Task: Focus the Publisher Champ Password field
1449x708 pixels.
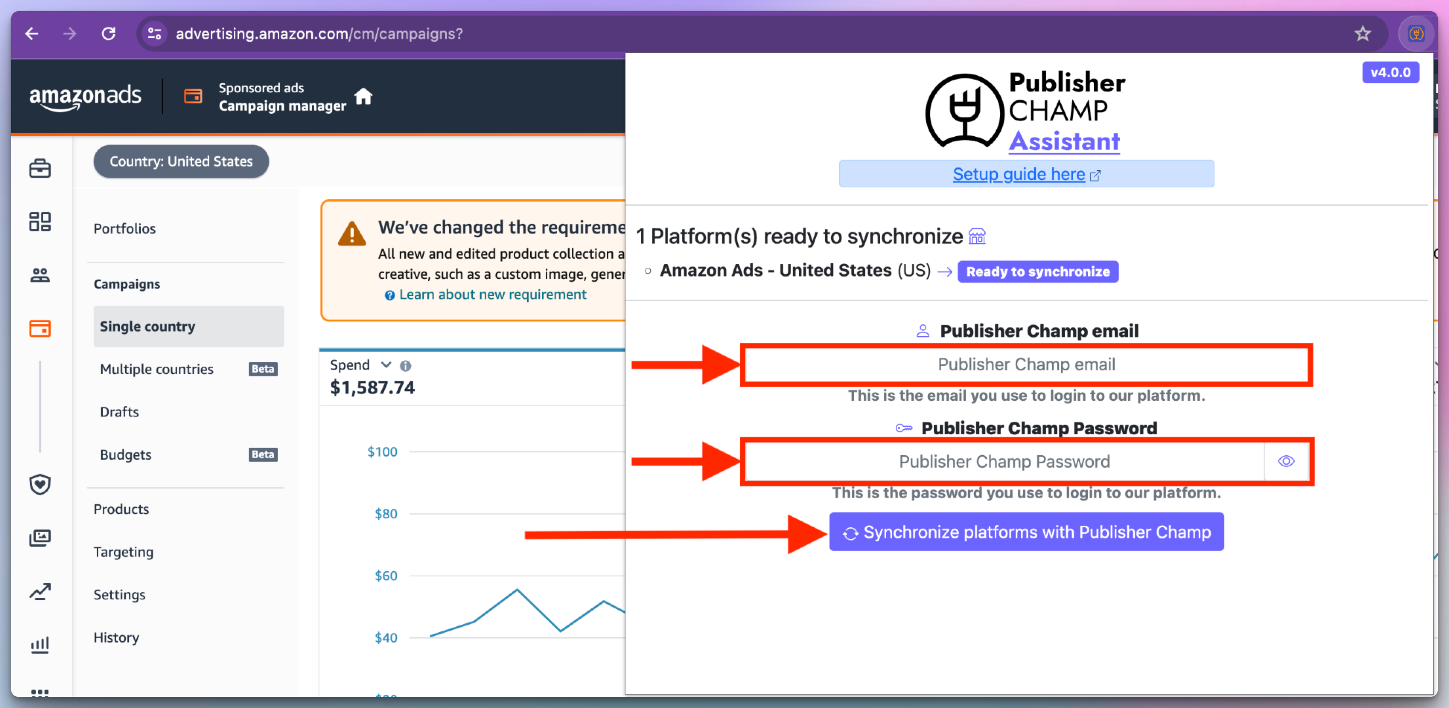Action: (x=1004, y=461)
